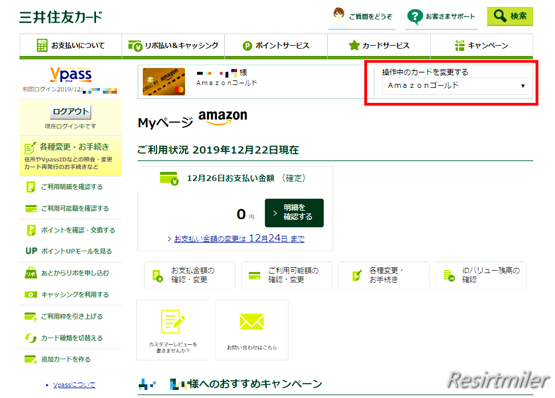Click the 検索 button
555x398 pixels.
coord(510,16)
